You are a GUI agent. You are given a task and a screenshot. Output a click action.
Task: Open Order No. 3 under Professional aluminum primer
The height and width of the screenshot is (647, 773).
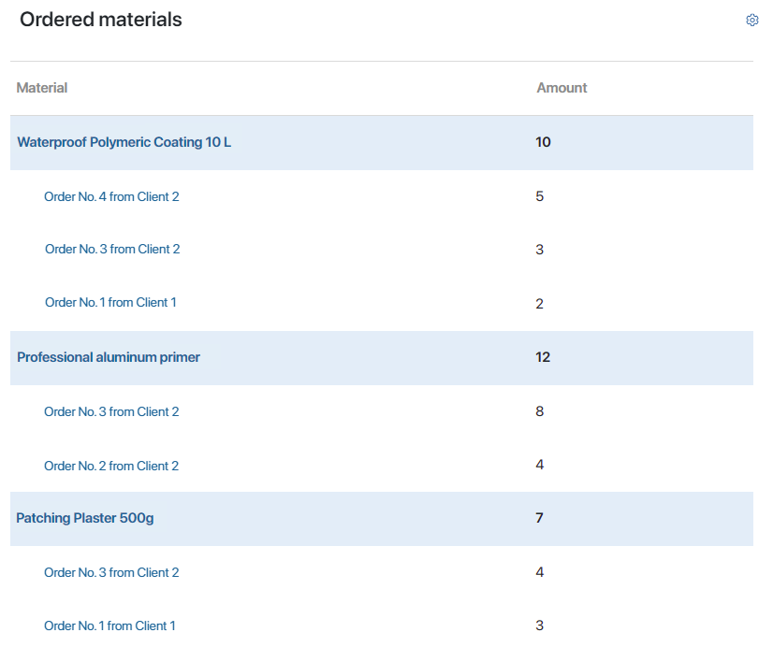(x=111, y=411)
